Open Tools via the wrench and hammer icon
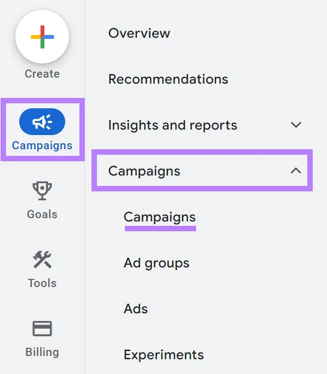The image size is (327, 374). pos(42,260)
